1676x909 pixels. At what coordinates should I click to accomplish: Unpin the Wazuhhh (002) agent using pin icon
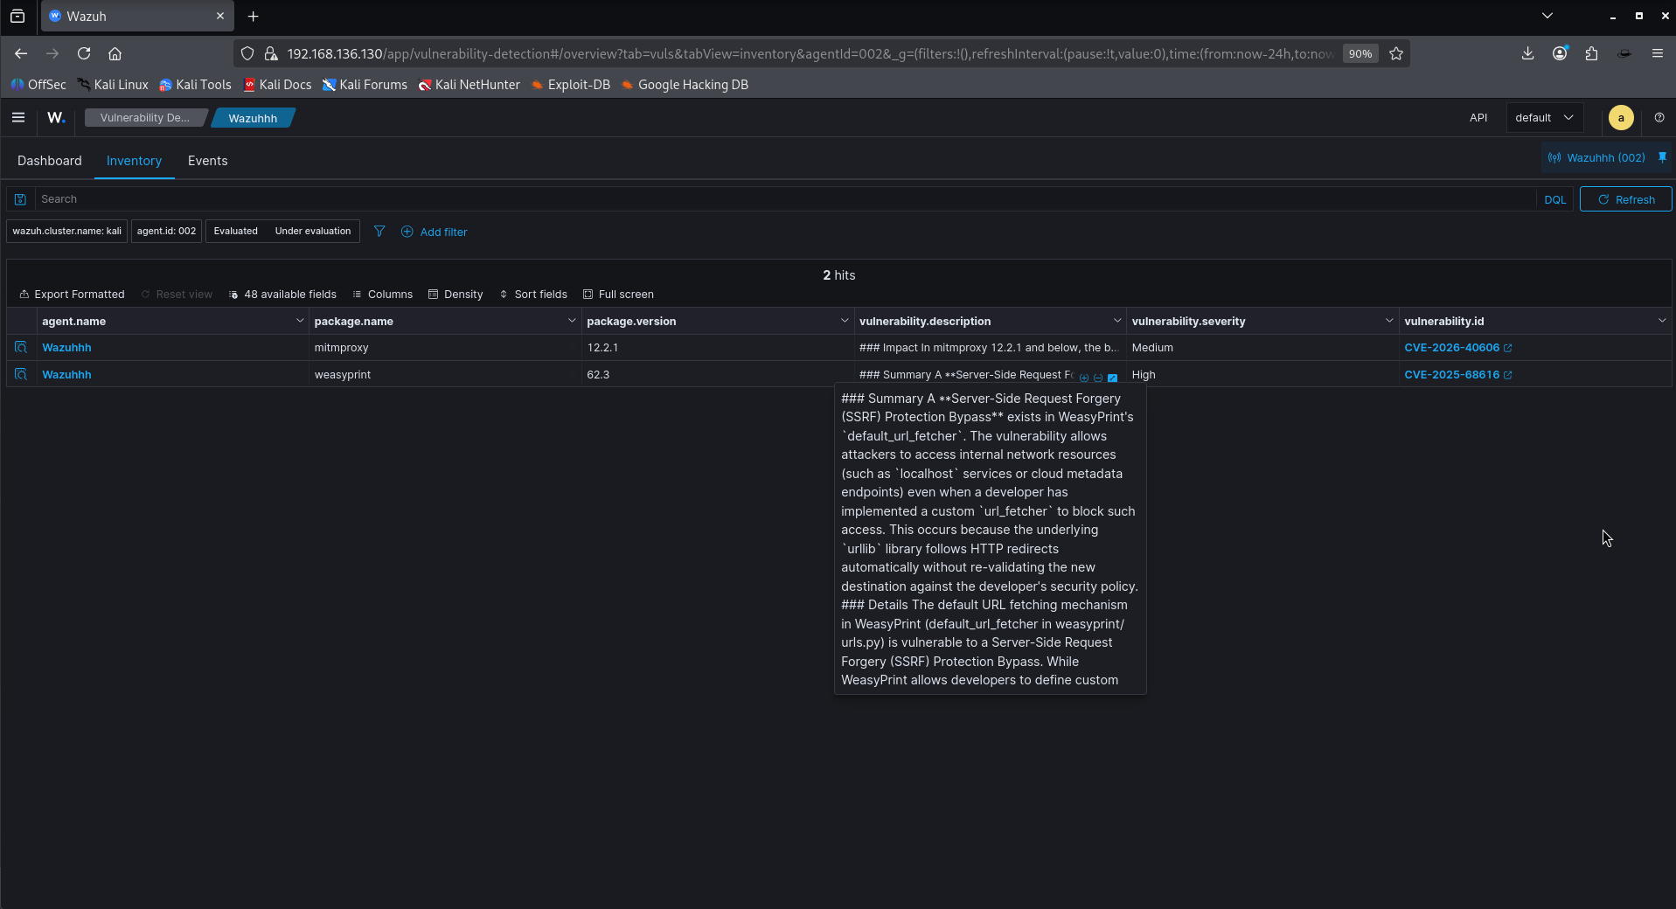point(1662,157)
